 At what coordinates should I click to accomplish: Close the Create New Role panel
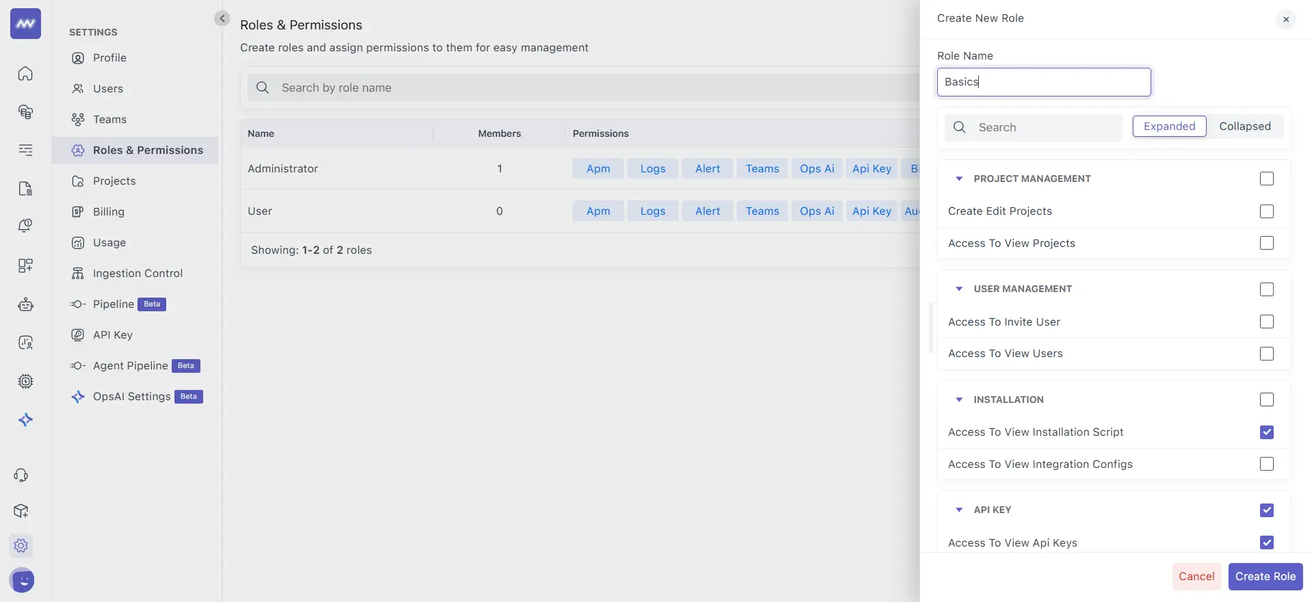pyautogui.click(x=1285, y=19)
